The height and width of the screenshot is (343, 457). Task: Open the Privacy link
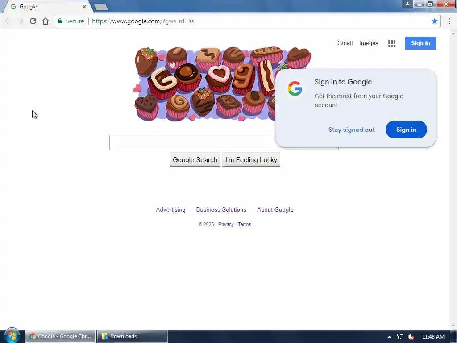(226, 224)
